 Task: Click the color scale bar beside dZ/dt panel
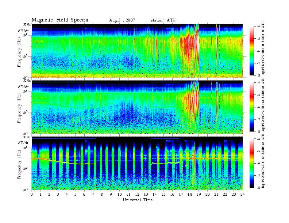click(x=252, y=163)
